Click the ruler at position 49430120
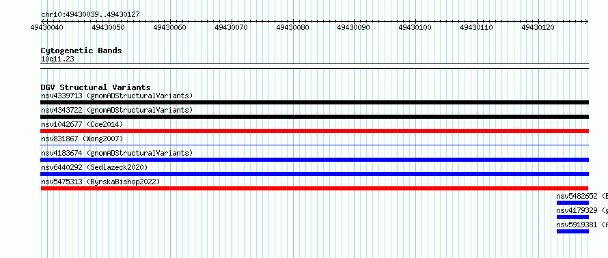Screen dimensions: 608x258 [538, 27]
